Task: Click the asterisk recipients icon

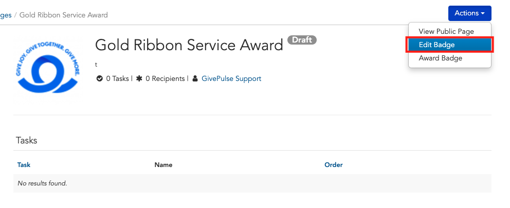Action: 139,78
